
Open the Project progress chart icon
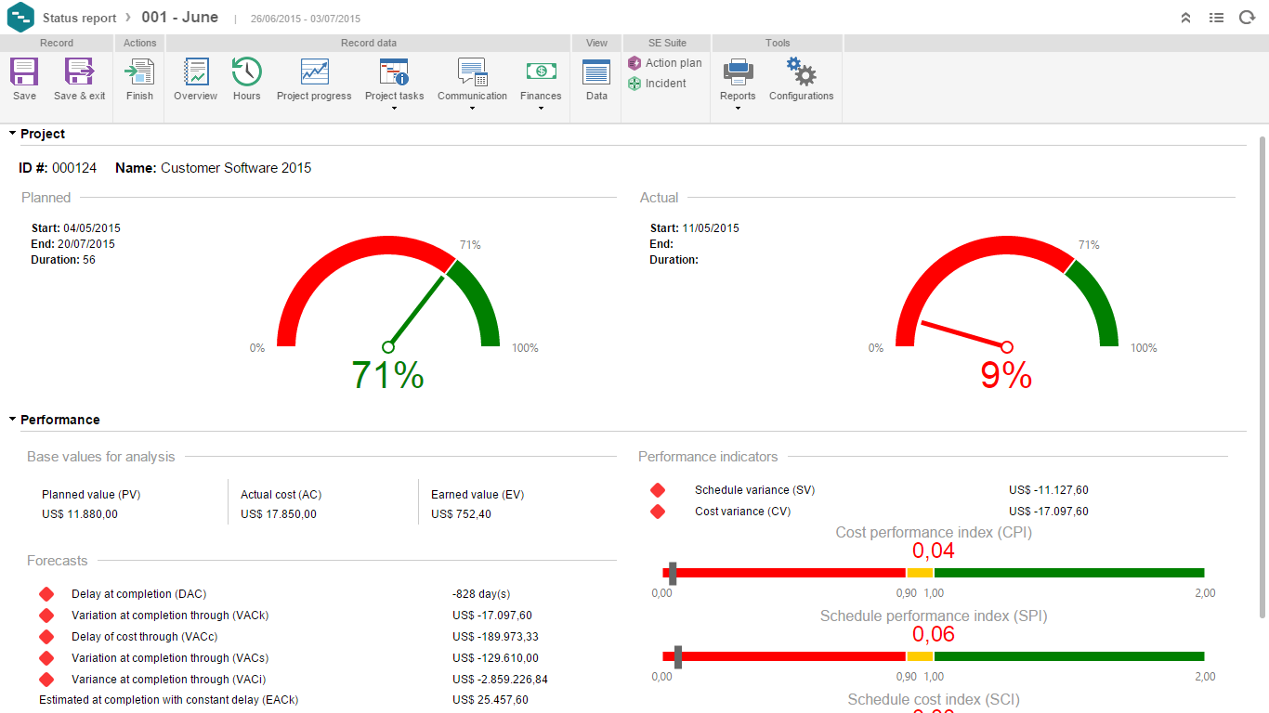click(x=314, y=72)
